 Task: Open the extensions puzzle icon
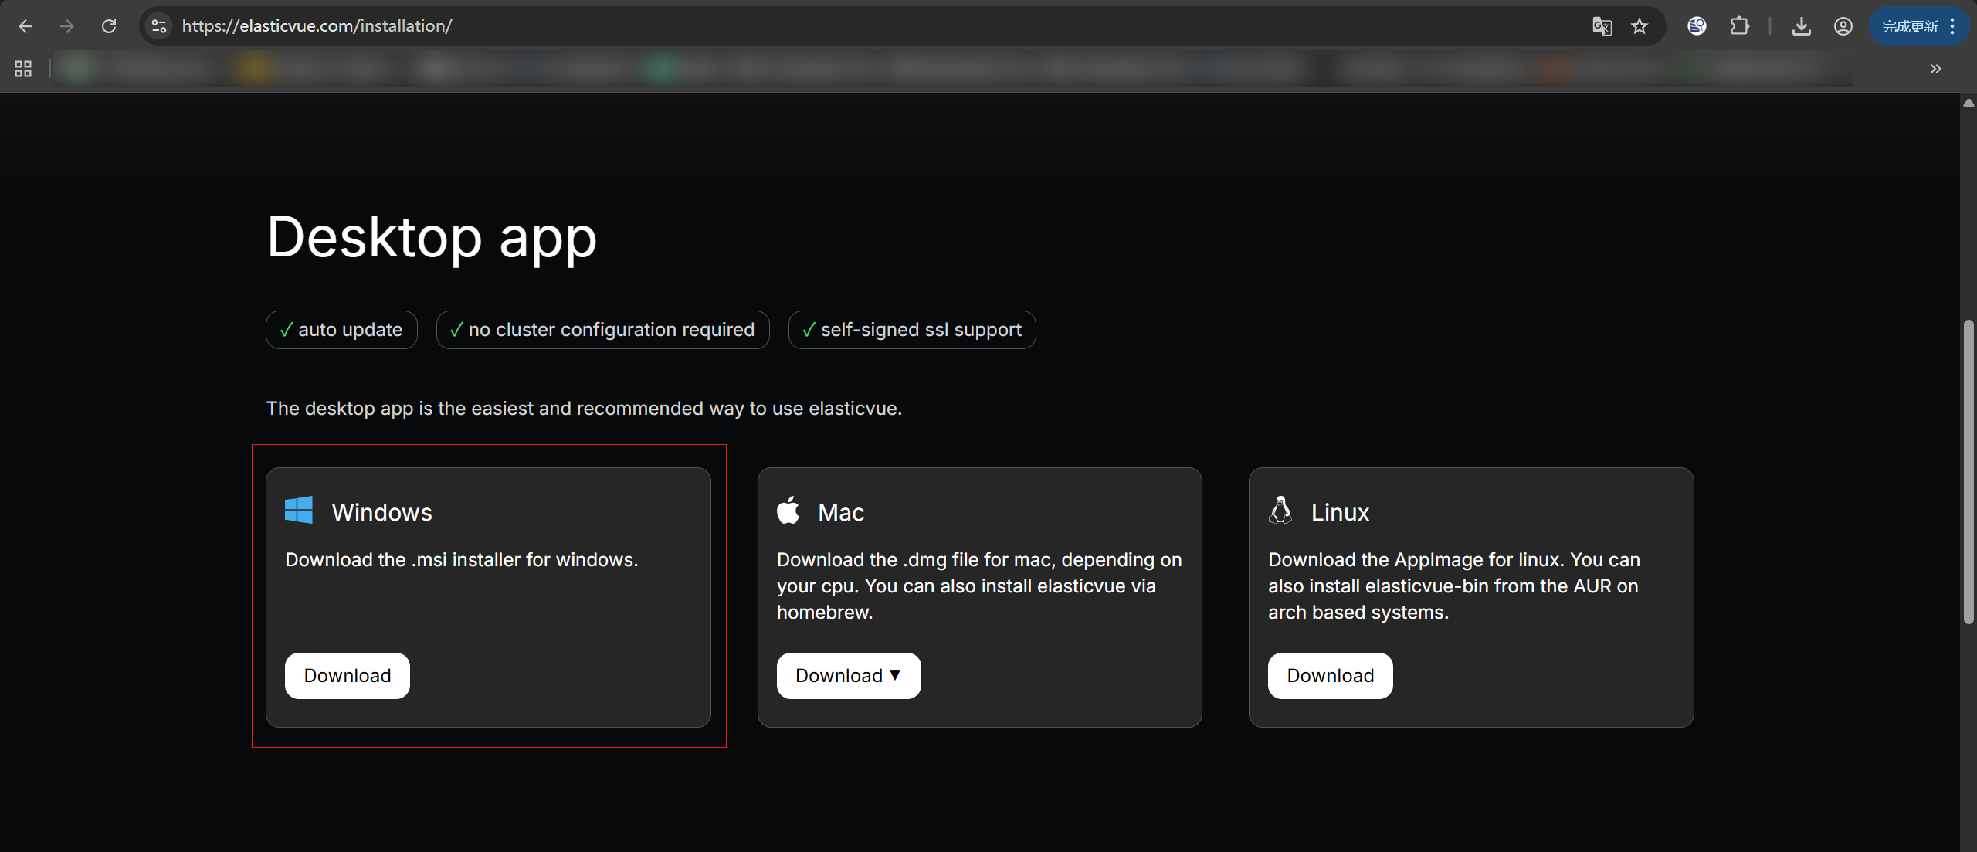pos(1739,26)
